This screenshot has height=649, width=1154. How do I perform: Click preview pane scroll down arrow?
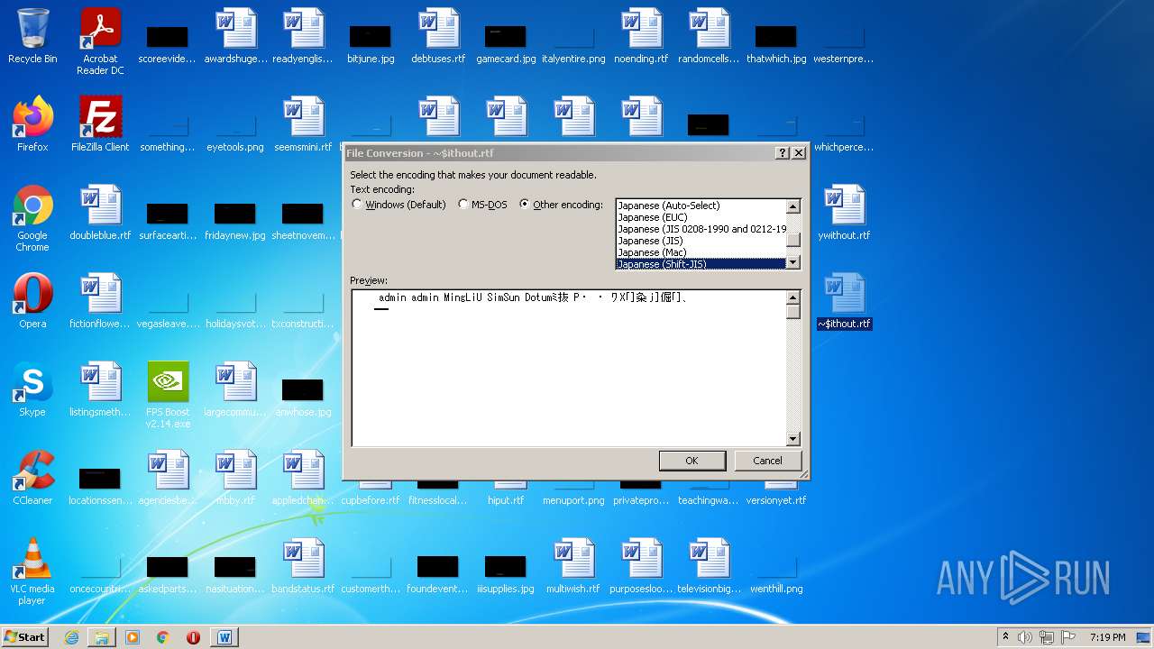(793, 439)
